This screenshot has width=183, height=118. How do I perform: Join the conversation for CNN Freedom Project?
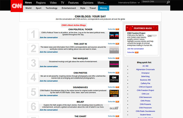pyautogui.click(x=135, y=49)
